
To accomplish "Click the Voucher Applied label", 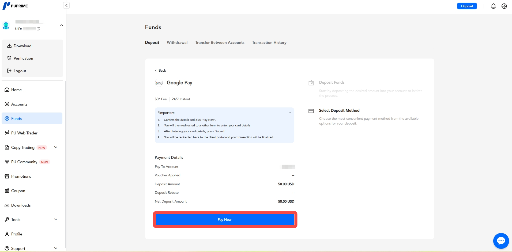I will pyautogui.click(x=167, y=175).
